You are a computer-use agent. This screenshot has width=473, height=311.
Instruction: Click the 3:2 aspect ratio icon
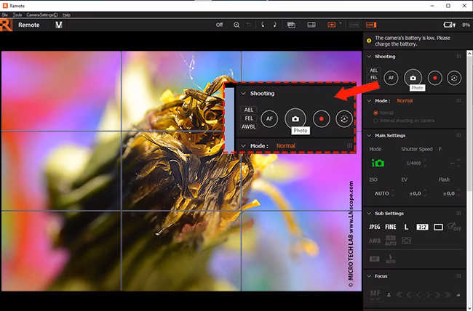coord(422,227)
